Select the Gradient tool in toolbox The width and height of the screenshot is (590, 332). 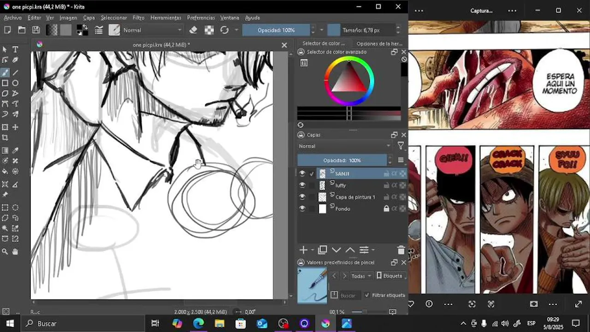pos(5,150)
